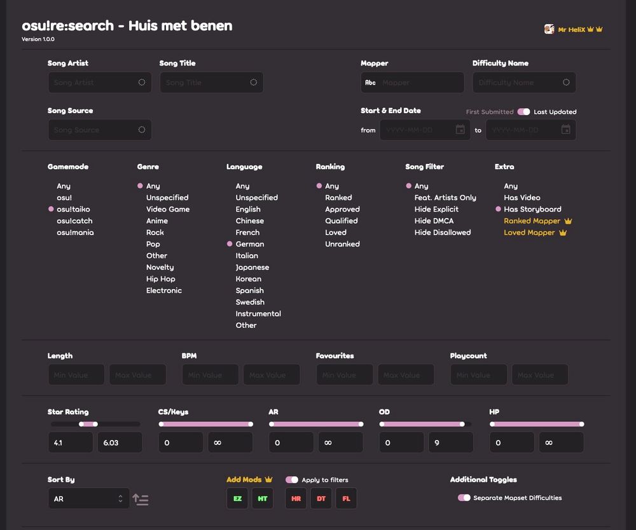Click the circle icon in Difficulty Name field
Image resolution: width=636 pixels, height=530 pixels.
coord(566,82)
